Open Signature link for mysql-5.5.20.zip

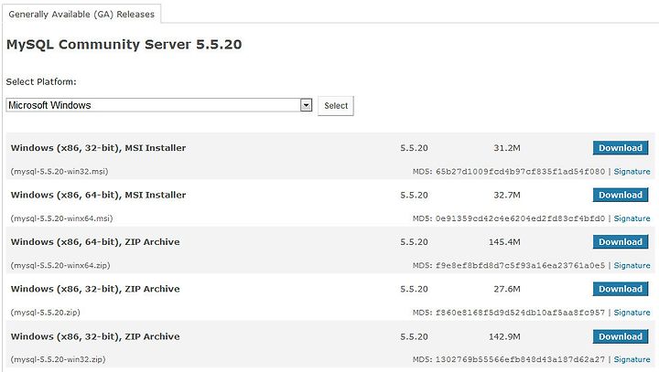[x=632, y=313]
